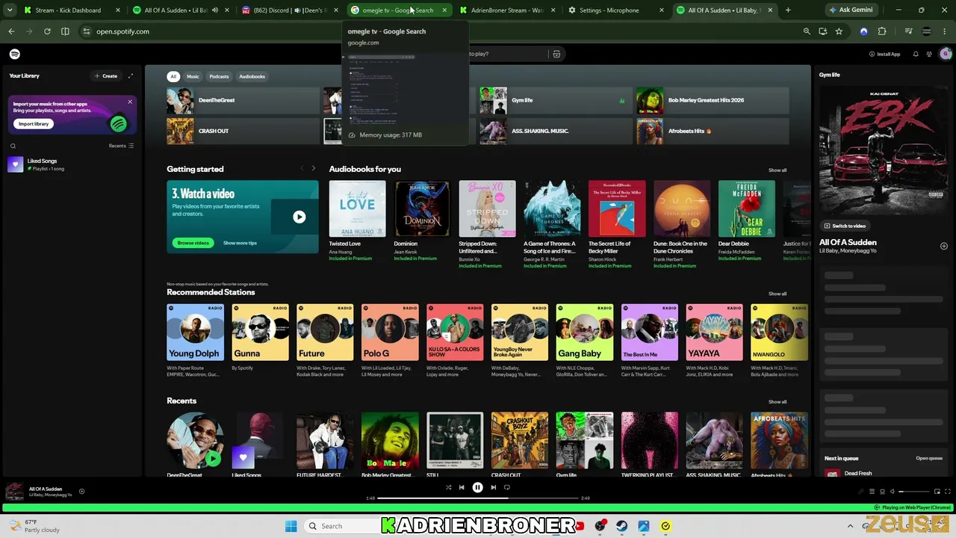Add All Of A Sudden to playlist from sidebar
The height and width of the screenshot is (538, 956).
pos(944,246)
